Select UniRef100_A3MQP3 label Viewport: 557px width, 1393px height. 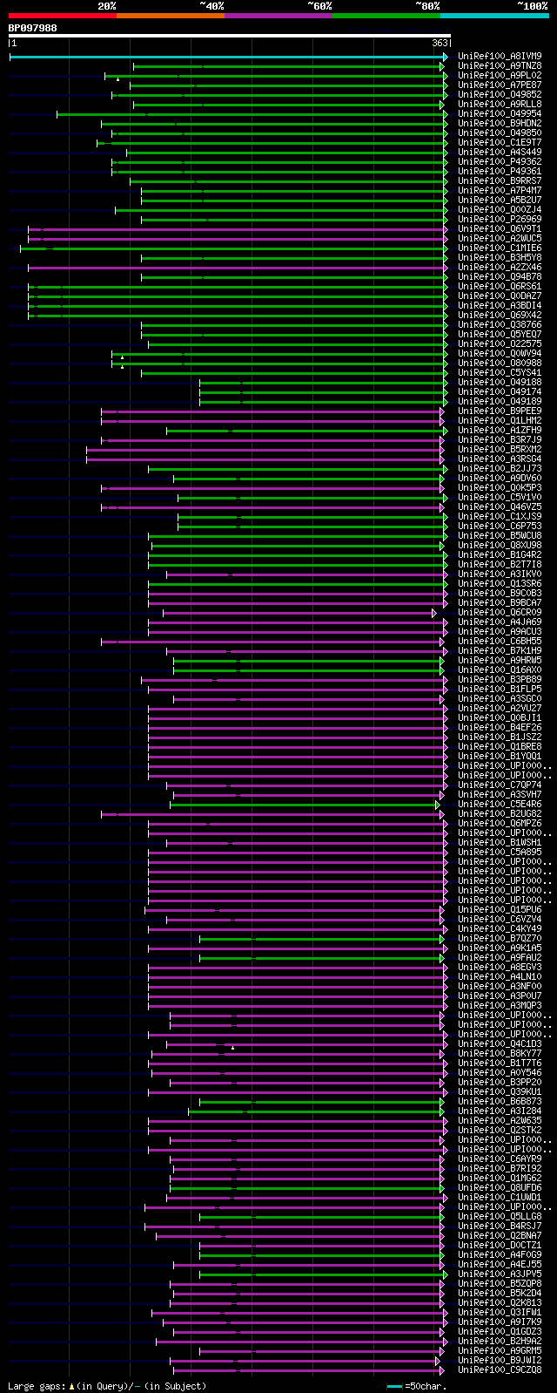pyautogui.click(x=500, y=1006)
